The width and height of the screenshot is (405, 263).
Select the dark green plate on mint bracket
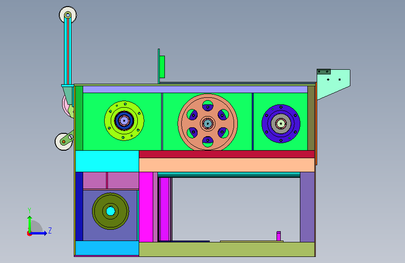324,72
